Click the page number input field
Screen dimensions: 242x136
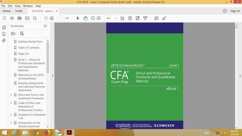pos(60,18)
